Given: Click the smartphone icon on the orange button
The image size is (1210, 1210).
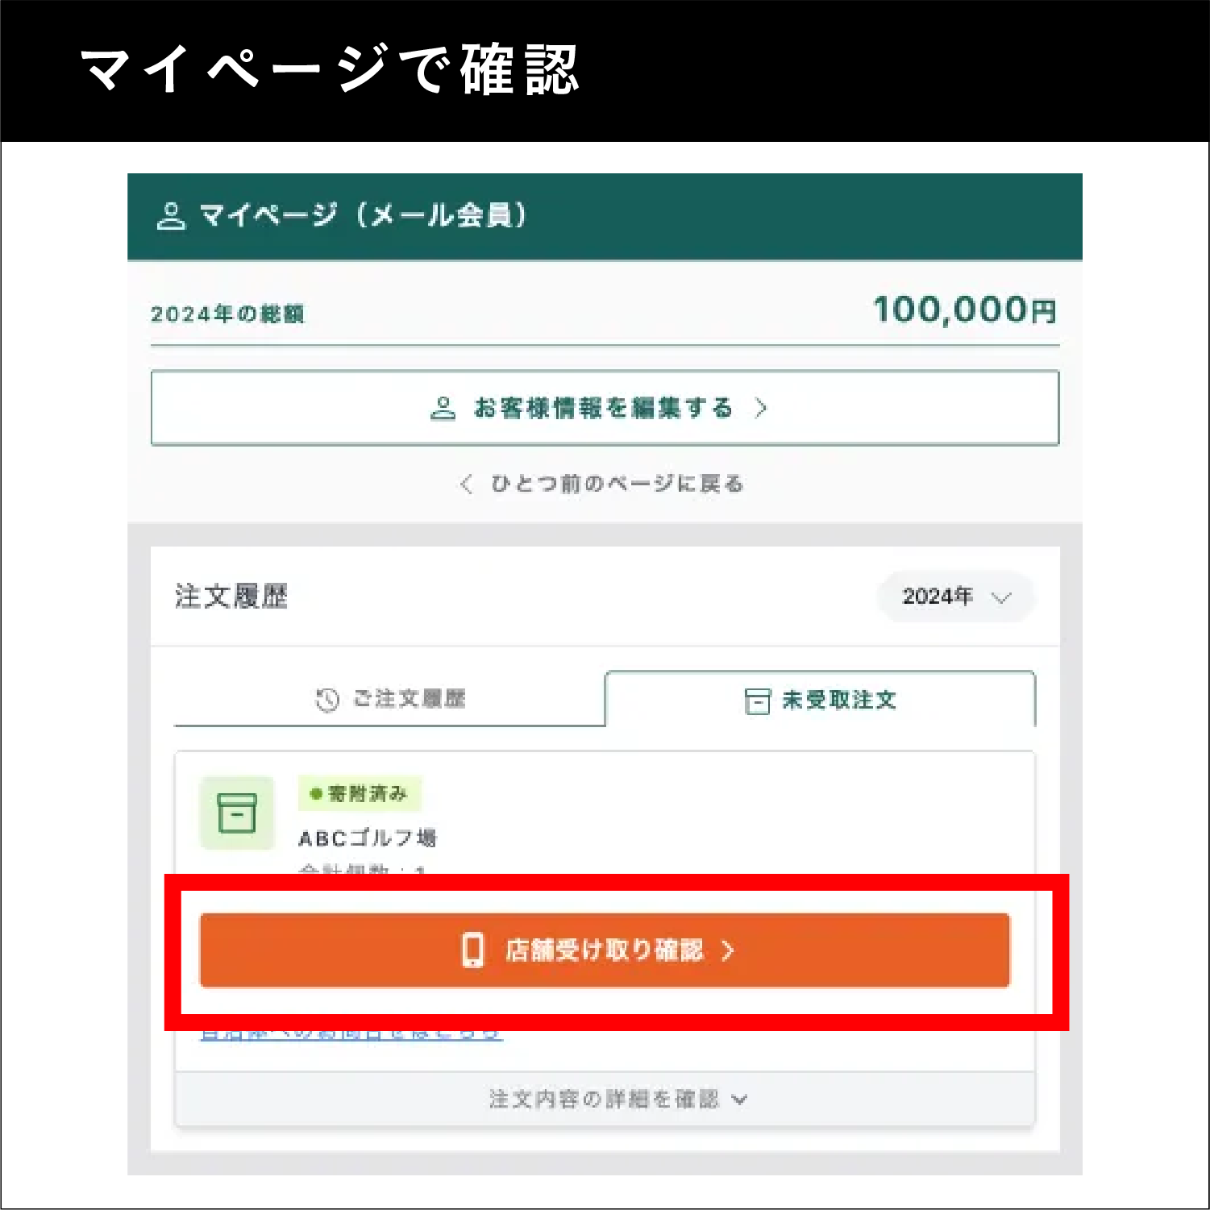Looking at the screenshot, I should (472, 950).
